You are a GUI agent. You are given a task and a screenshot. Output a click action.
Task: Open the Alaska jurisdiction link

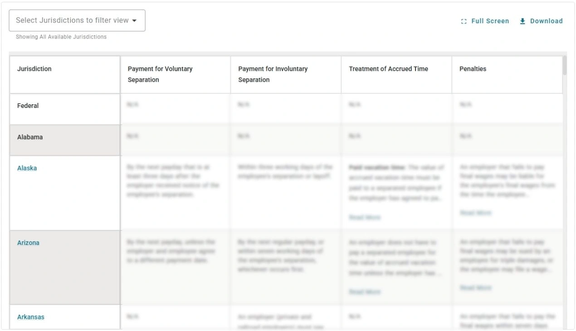[x=27, y=168]
